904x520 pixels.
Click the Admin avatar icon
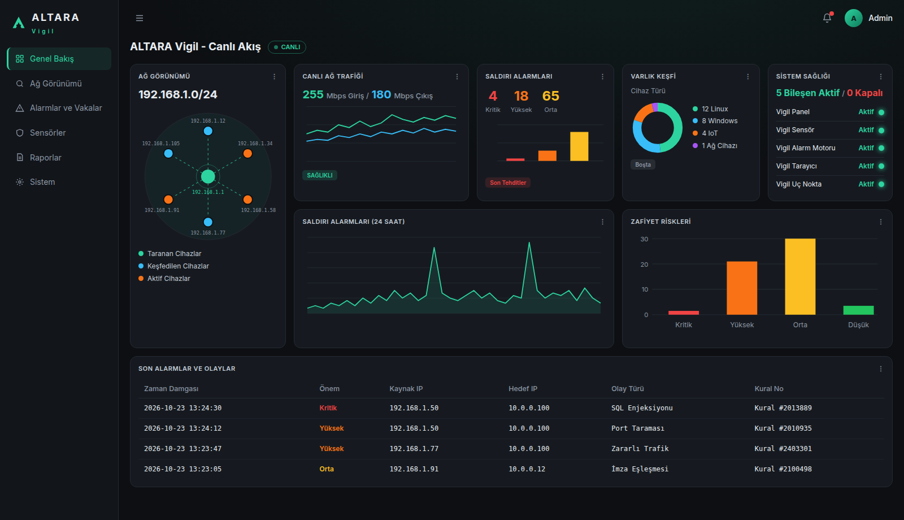click(x=853, y=18)
